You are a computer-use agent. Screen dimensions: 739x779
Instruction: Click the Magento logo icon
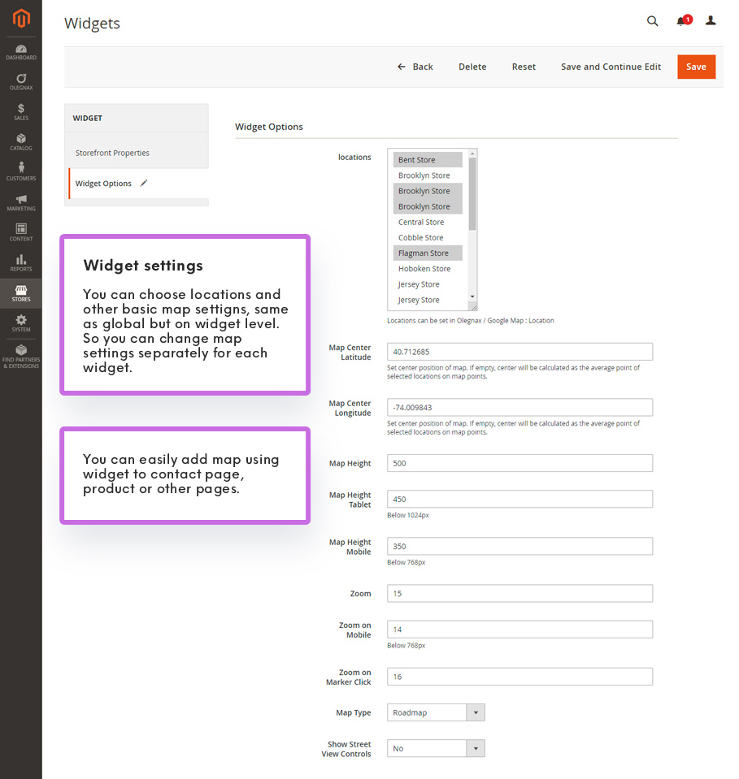[x=21, y=19]
